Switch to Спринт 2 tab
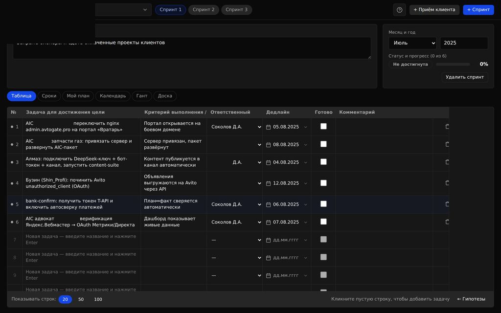Viewport: 501px width, 313px height. tap(204, 10)
